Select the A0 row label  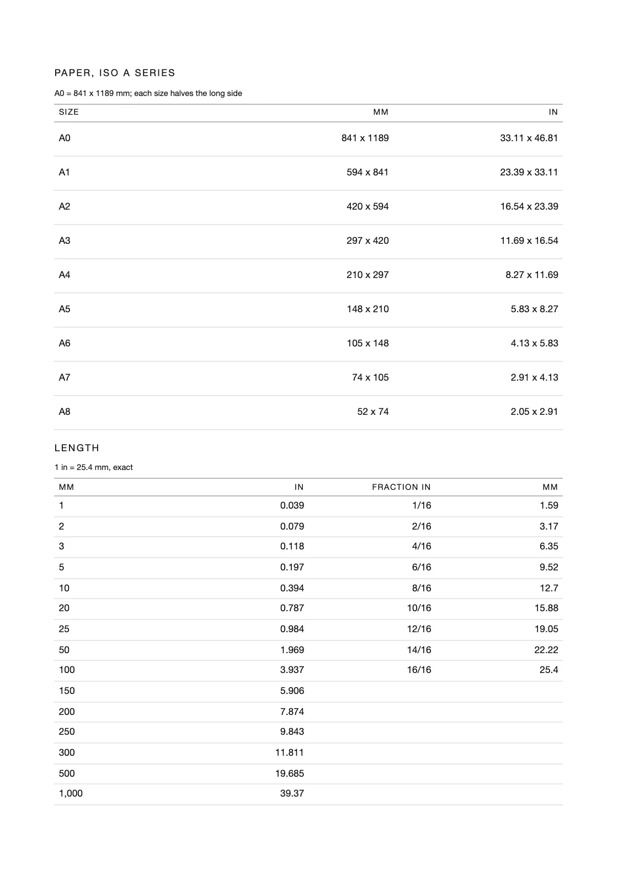(x=65, y=138)
